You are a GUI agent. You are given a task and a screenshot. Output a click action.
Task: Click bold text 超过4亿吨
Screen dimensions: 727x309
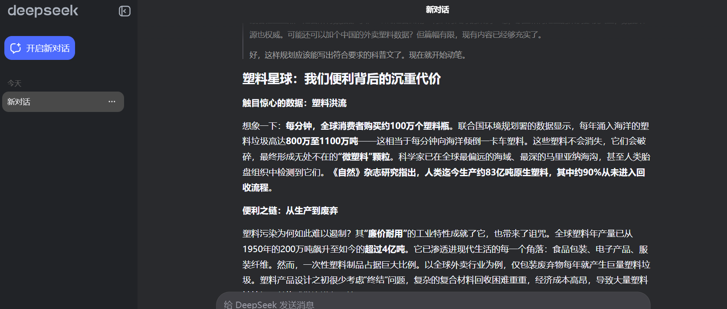tap(385, 249)
